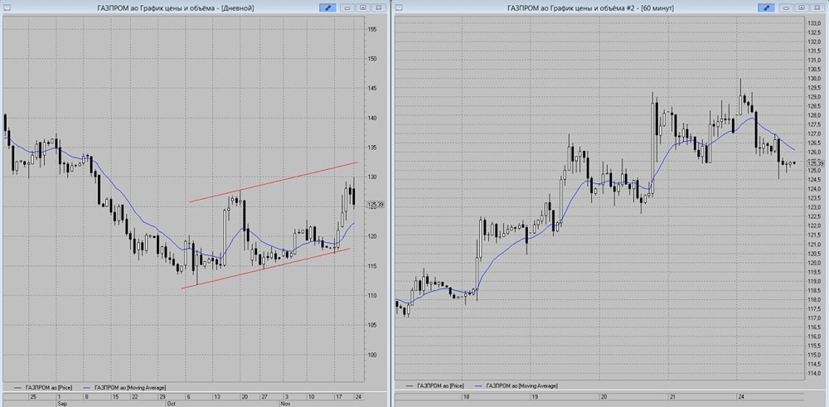Click date 25 on the daily chart time axis
829x407 pixels.
(33, 396)
